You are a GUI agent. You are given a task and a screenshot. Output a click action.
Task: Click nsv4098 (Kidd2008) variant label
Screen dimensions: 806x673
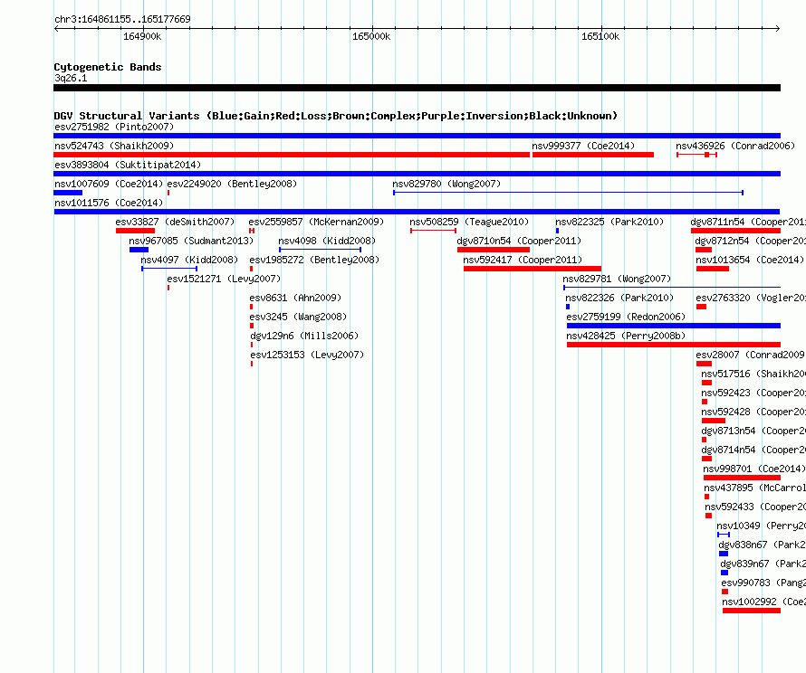click(x=327, y=241)
